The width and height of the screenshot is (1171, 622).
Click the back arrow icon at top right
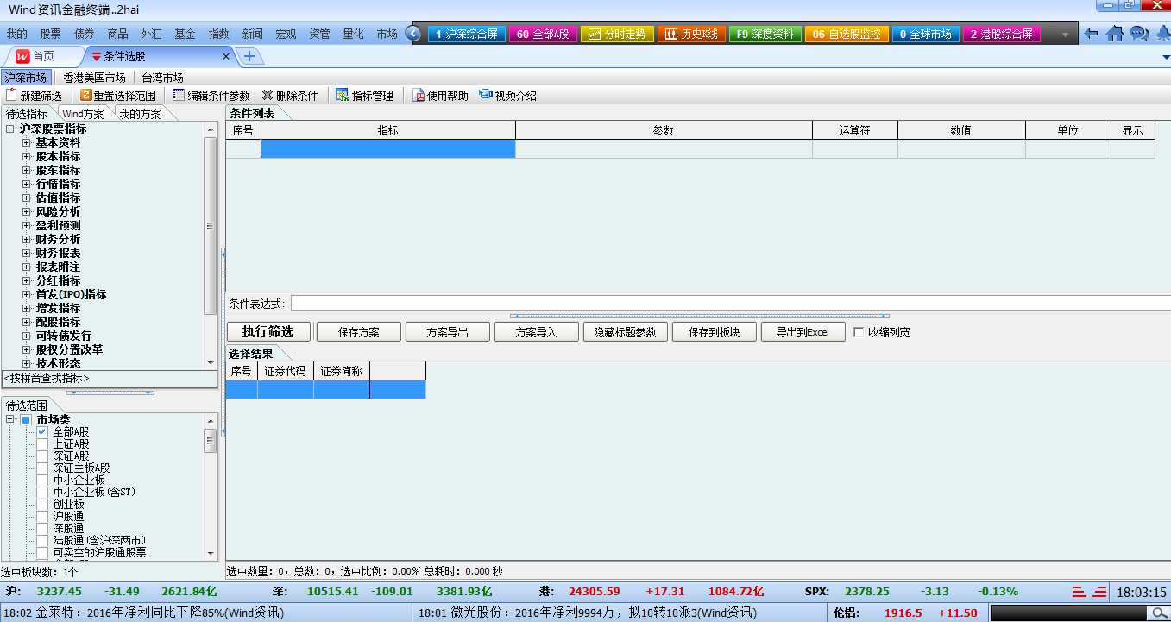click(1091, 35)
